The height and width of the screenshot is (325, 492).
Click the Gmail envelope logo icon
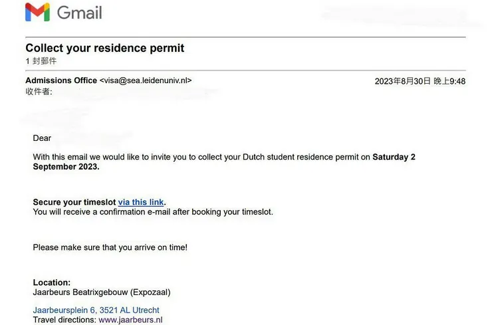37,13
